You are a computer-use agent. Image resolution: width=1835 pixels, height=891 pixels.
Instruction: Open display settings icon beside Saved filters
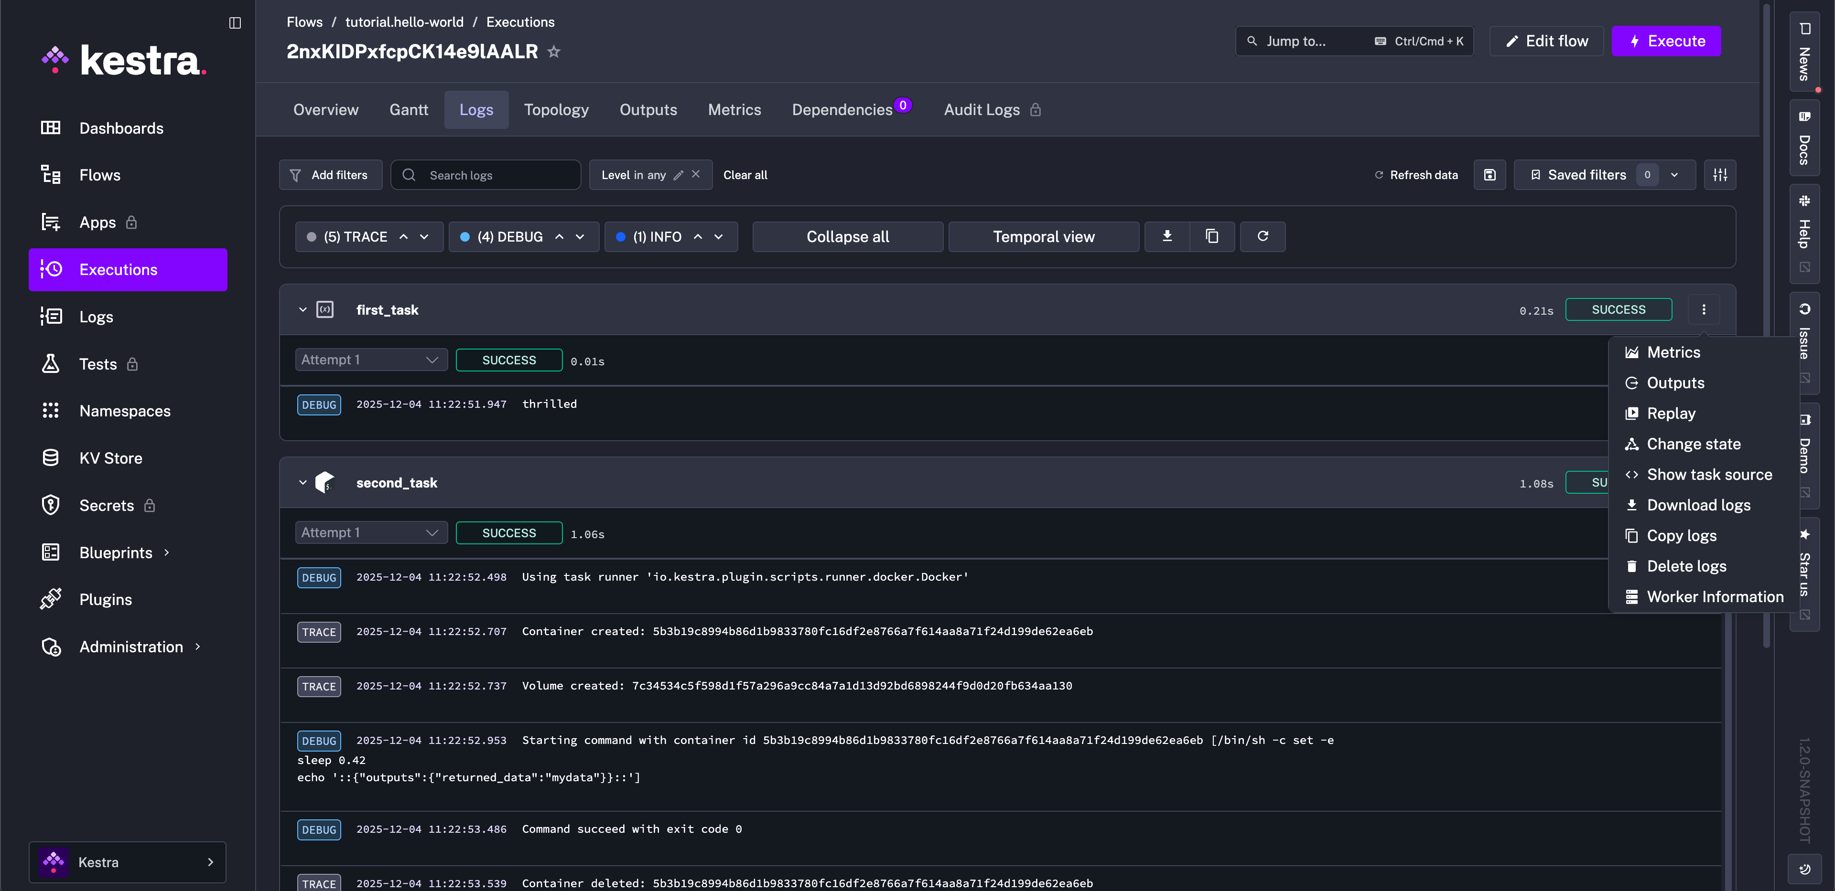[1720, 174]
